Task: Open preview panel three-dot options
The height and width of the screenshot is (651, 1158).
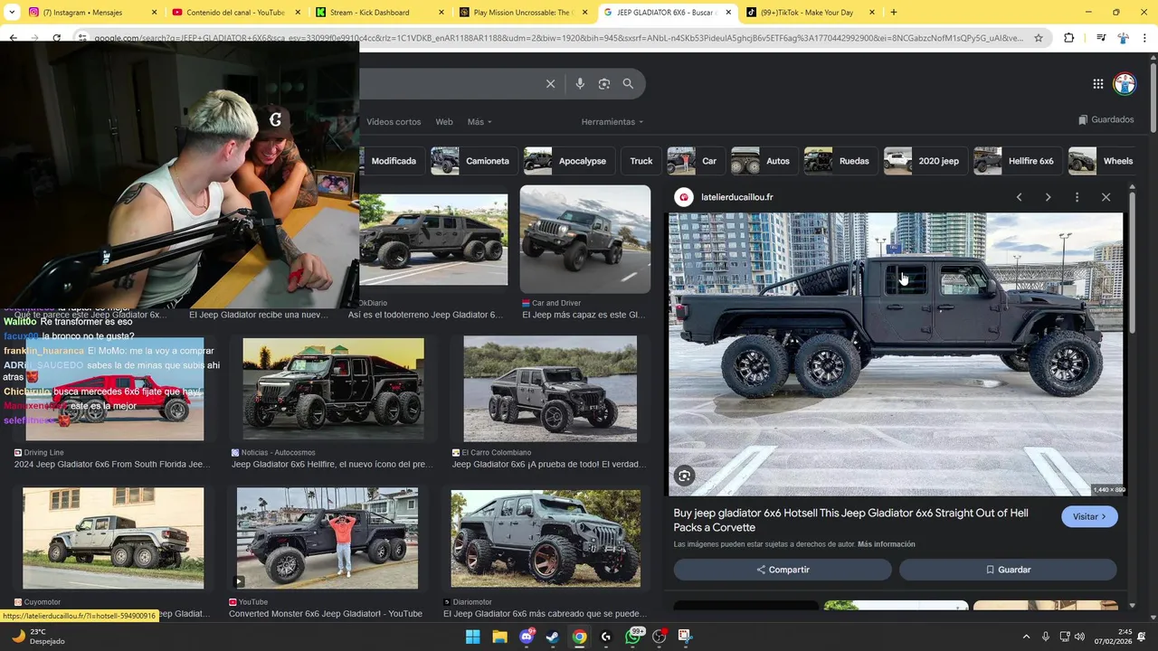Action: pos(1077,197)
